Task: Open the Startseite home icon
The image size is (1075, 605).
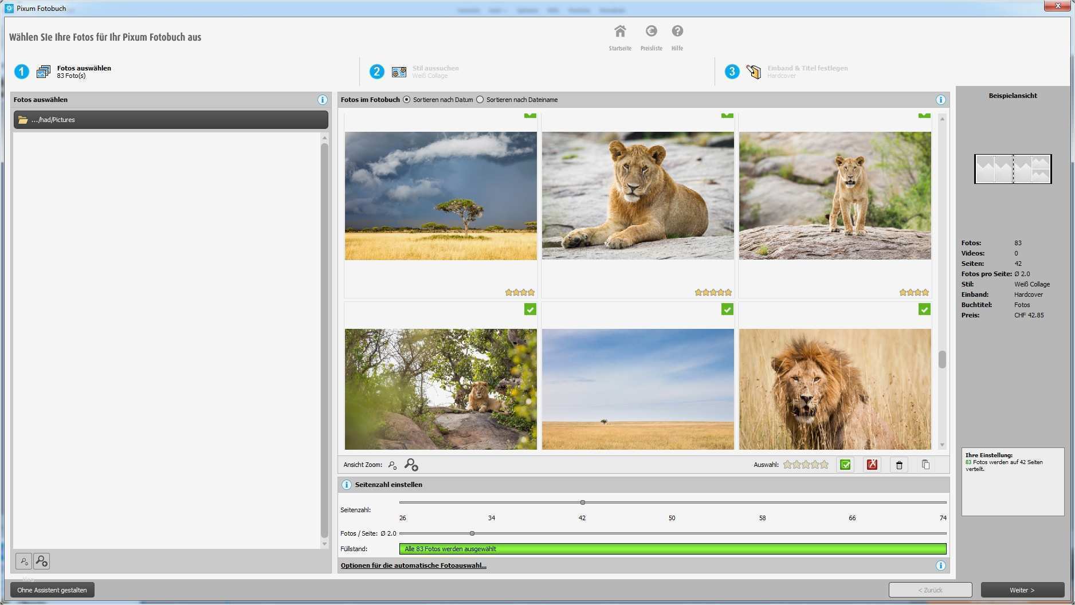Action: click(619, 32)
